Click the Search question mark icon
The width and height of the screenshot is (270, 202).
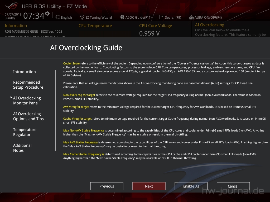tap(162, 17)
